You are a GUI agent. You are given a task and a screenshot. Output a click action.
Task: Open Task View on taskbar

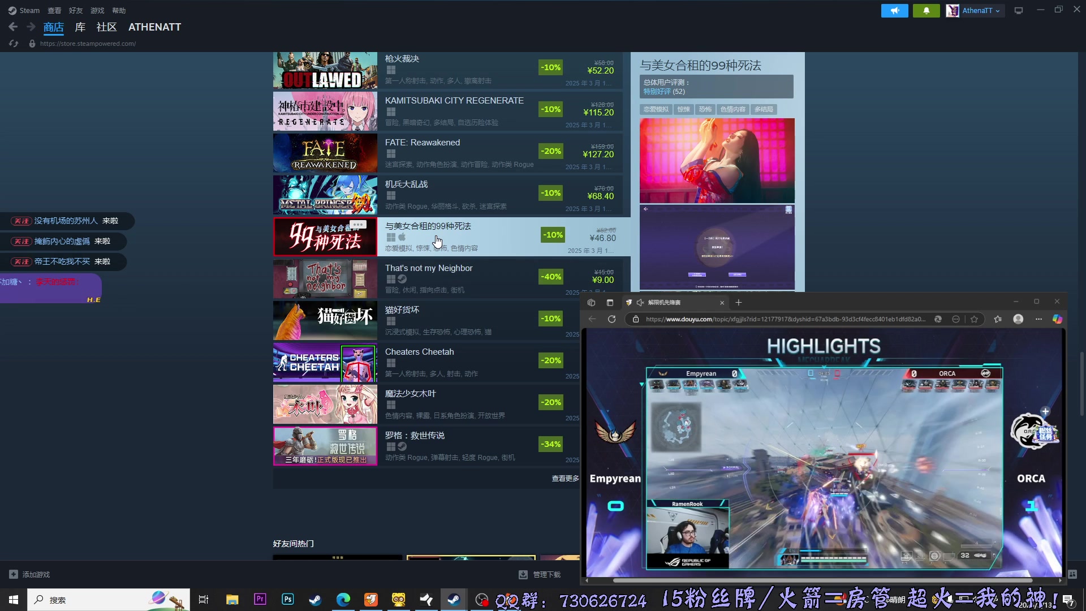tap(204, 600)
